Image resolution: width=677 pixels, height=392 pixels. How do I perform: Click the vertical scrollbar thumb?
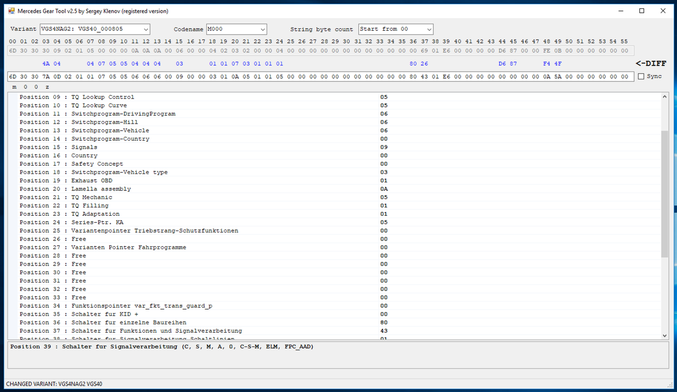[665, 195]
